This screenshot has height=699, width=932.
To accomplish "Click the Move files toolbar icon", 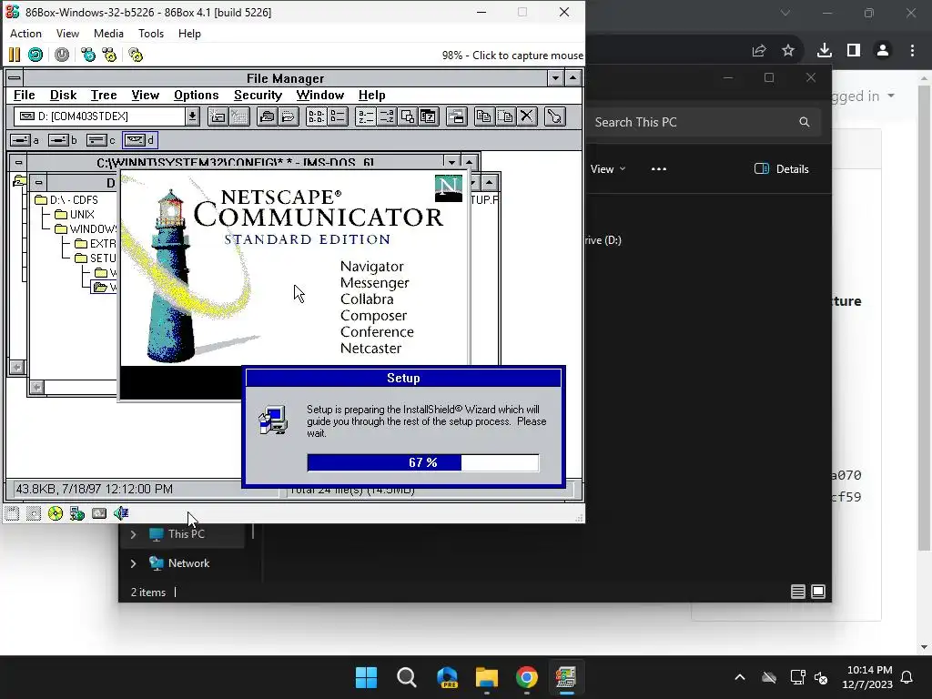I will pyautogui.click(x=505, y=116).
